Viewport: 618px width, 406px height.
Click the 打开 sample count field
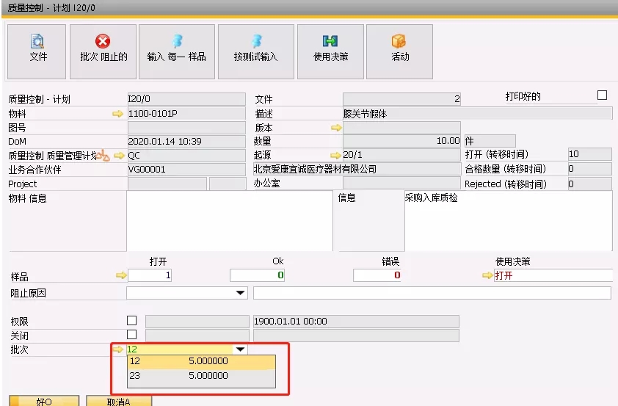[x=150, y=275]
